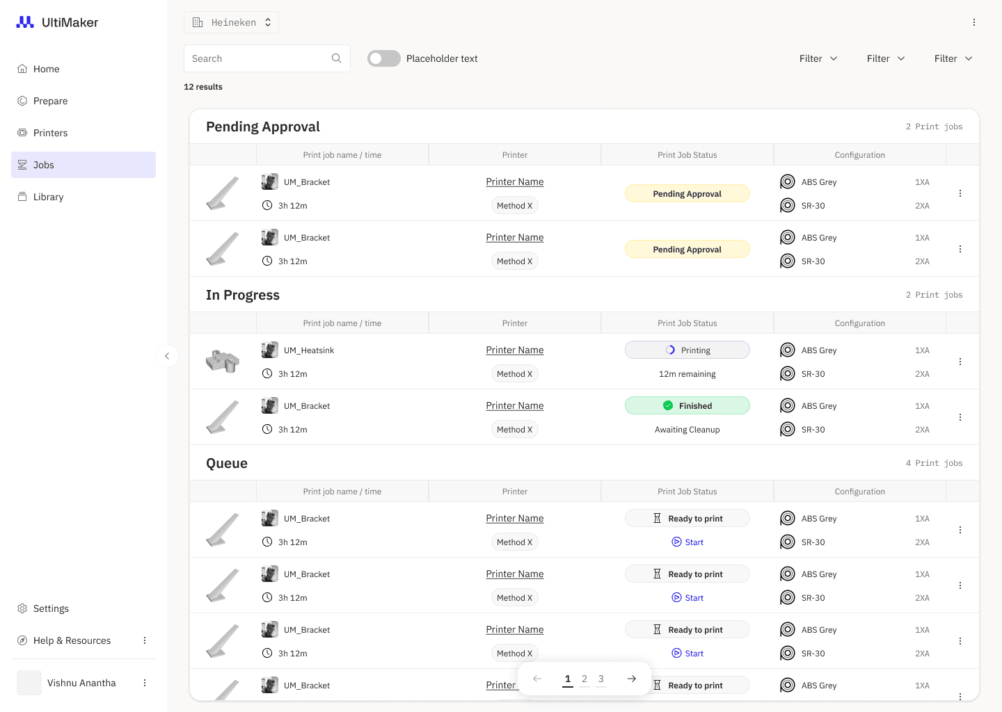Collapse the sidebar with the chevron button
1002x712 pixels.
167,356
